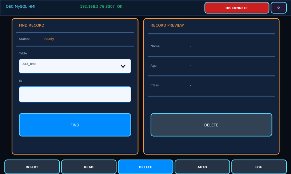The width and height of the screenshot is (291, 174).
Task: Click the Age field label
Action: [154, 66]
